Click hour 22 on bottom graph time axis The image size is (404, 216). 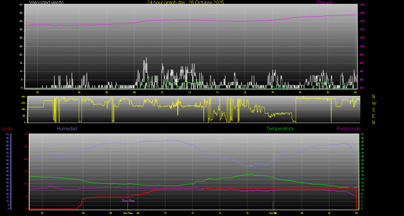pyautogui.click(x=329, y=213)
